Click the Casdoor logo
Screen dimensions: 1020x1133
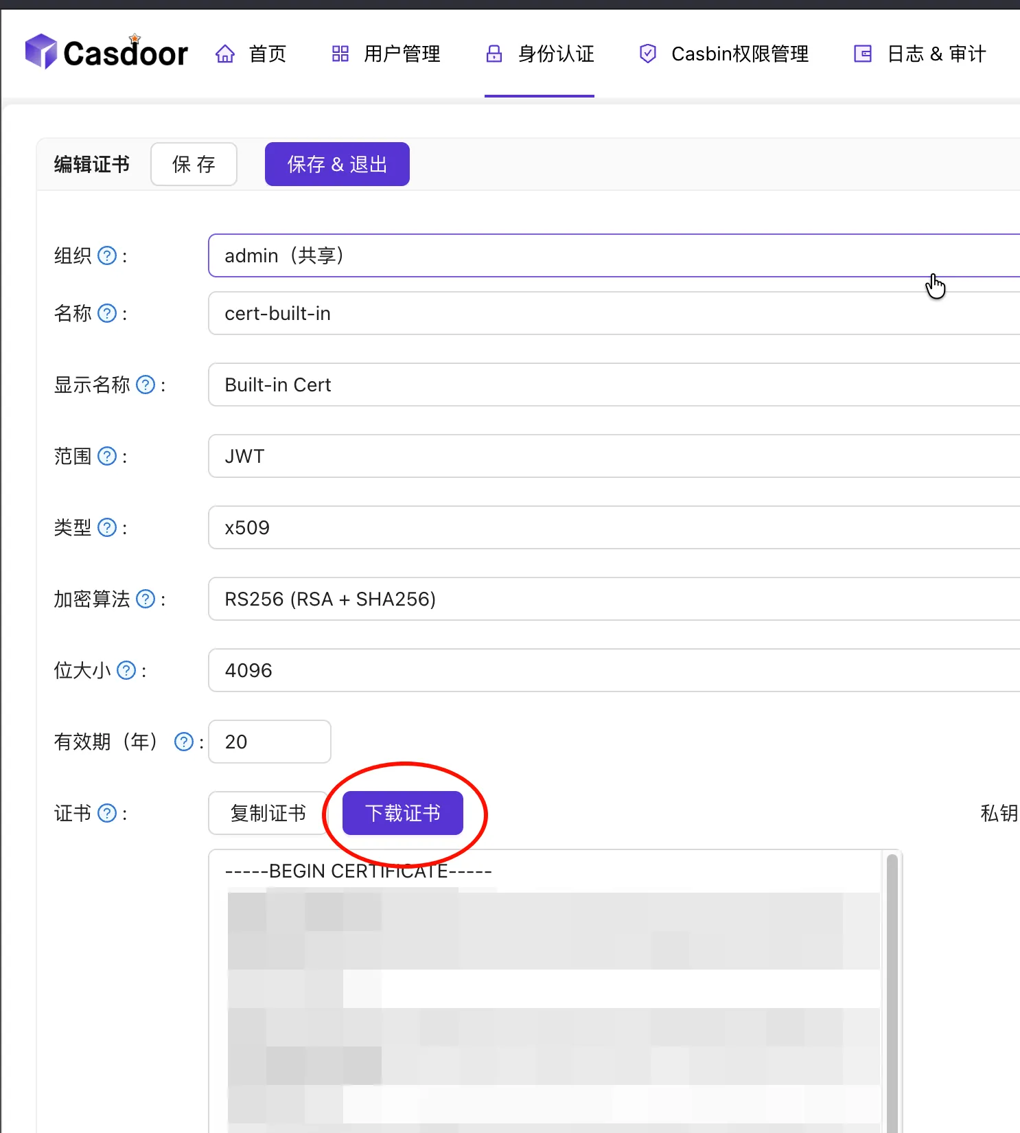coord(106,52)
